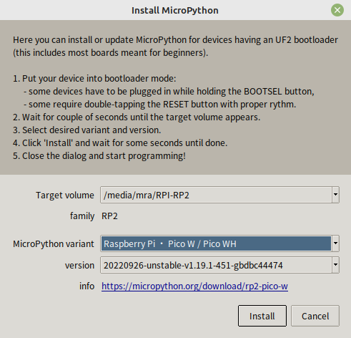Viewport: 351px width, 338px height.
Task: Close the Install MicroPython dialog
Action: point(337,10)
